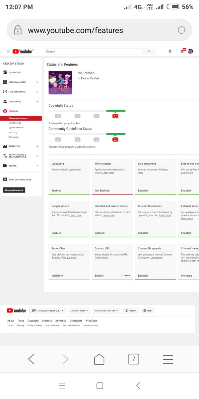199x399 pixels.
Task: Open the Restricted Mode: Off dropdown
Action: click(106, 311)
